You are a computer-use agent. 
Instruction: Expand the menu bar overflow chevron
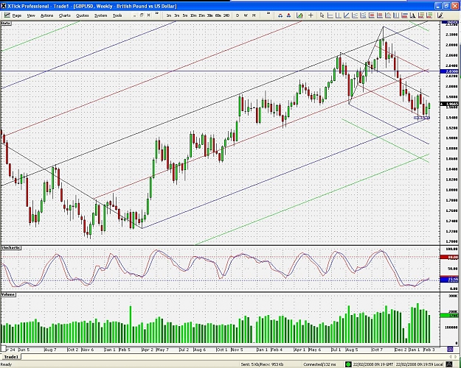pyautogui.click(x=156, y=13)
